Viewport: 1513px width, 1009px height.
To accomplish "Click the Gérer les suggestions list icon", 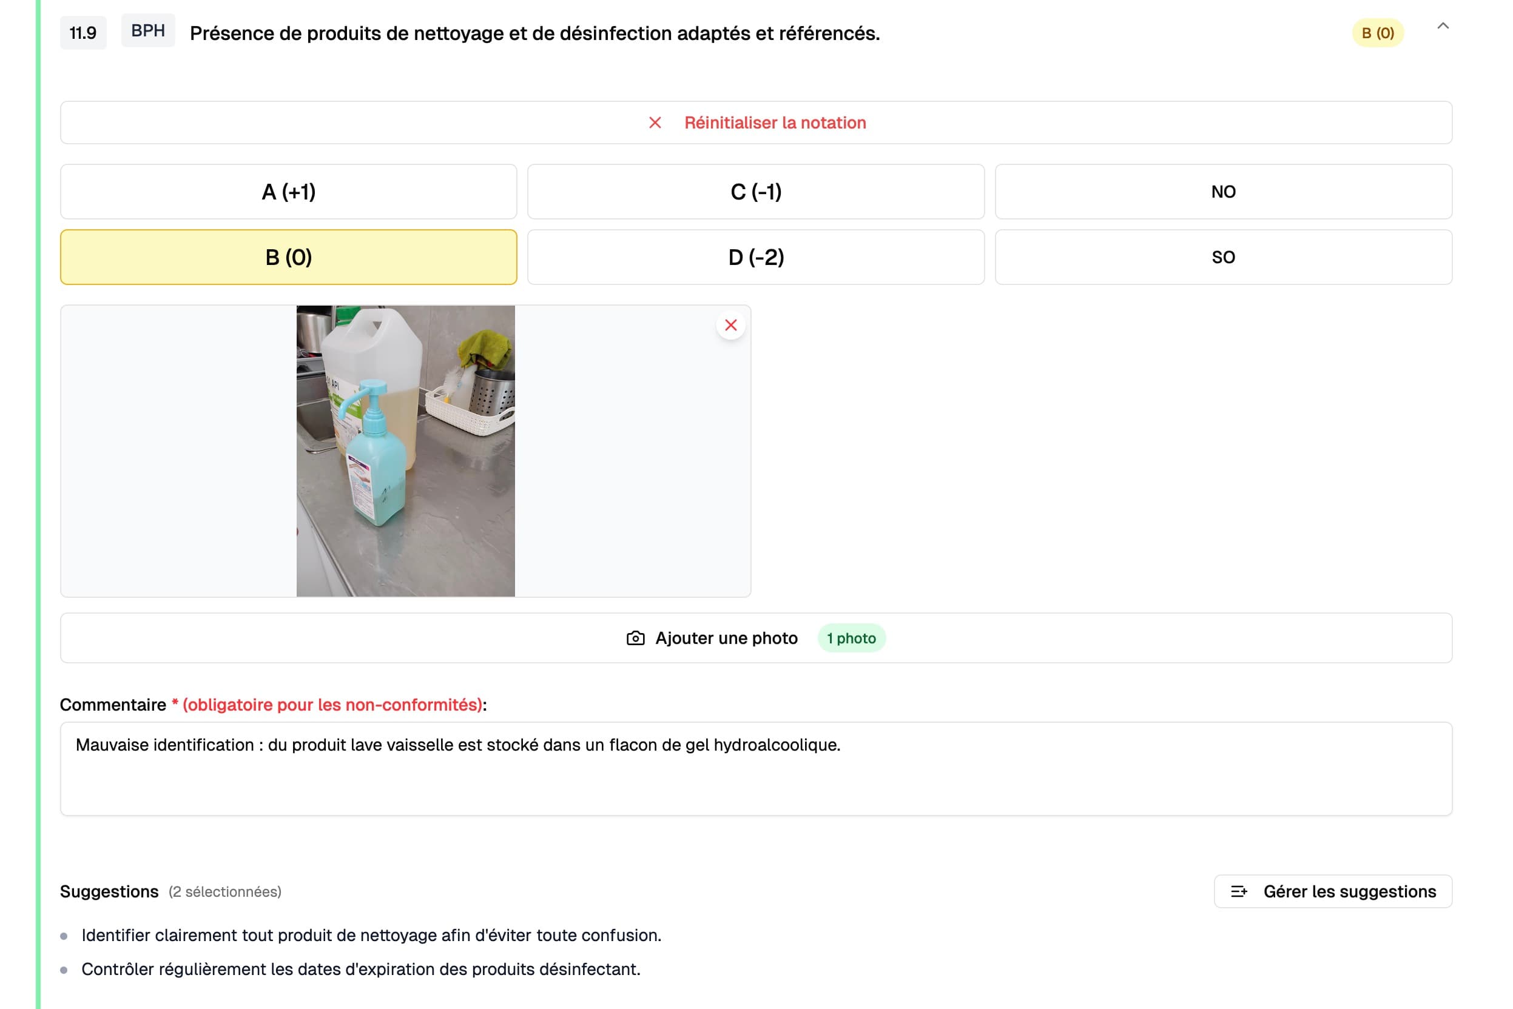I will 1239,891.
